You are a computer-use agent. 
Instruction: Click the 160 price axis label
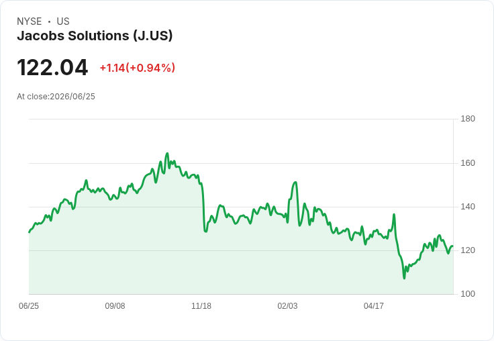point(468,163)
